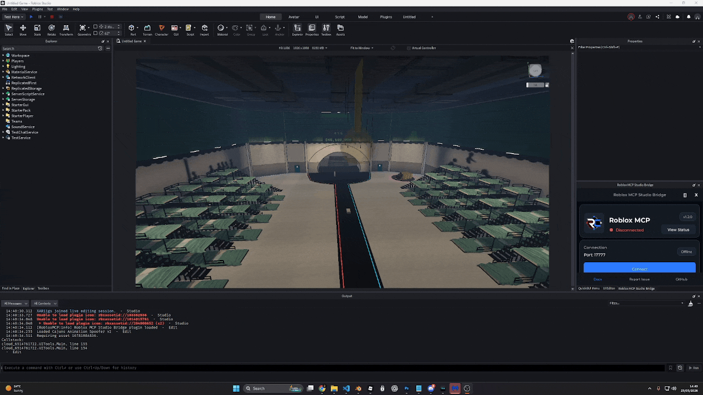Viewport: 703px width, 395px height.
Task: Pause the running test
Action: pos(40,17)
